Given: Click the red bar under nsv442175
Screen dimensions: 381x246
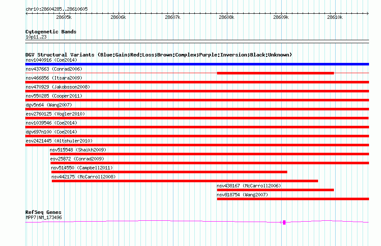Looking at the screenshot, I should click(x=185, y=181).
